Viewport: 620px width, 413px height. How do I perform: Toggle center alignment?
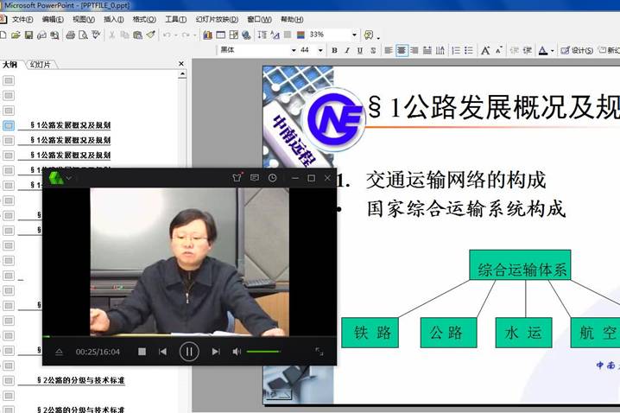click(402, 50)
